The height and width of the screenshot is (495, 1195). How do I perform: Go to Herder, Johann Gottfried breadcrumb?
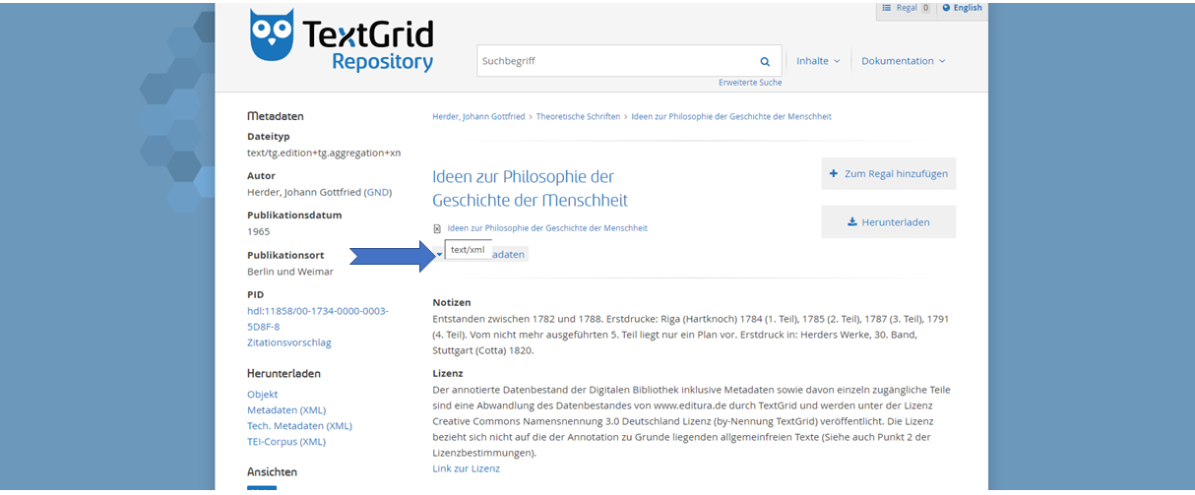[x=478, y=116]
